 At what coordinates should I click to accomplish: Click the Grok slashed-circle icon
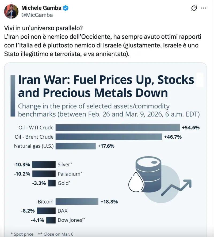[194, 8]
